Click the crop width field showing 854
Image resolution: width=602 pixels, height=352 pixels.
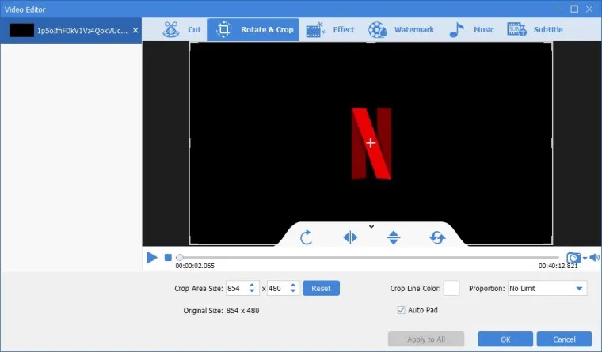236,288
